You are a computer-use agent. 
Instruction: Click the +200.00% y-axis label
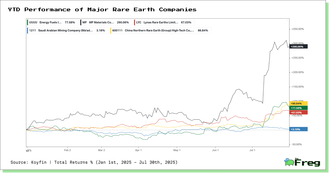(x=297, y=72)
